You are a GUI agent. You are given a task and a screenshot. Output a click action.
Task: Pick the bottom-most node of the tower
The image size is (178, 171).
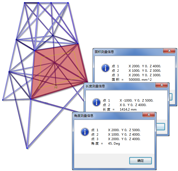27,148
